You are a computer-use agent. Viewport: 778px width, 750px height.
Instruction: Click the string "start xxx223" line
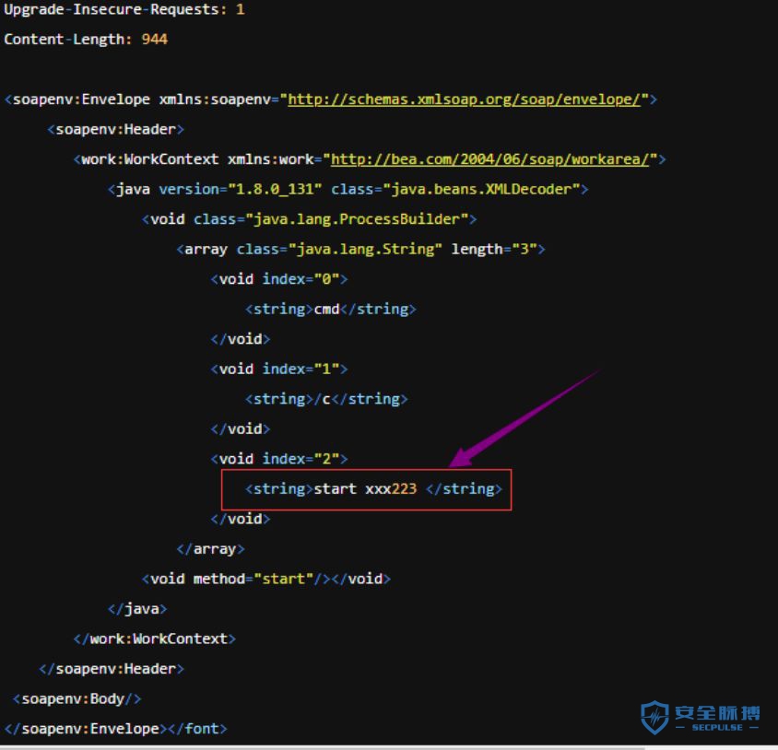373,489
